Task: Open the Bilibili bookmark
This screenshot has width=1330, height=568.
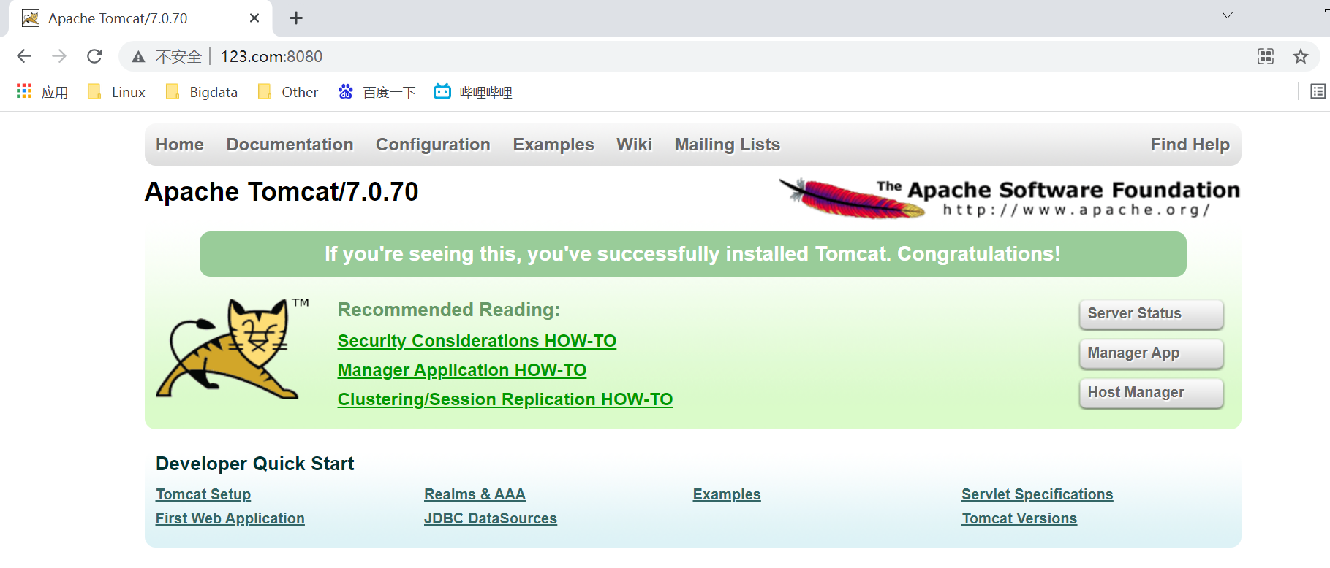Action: [473, 92]
